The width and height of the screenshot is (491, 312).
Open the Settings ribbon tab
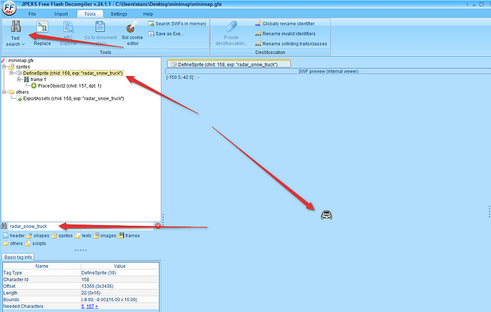tap(119, 14)
